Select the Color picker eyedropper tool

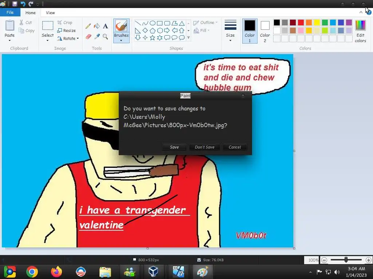pos(97,37)
